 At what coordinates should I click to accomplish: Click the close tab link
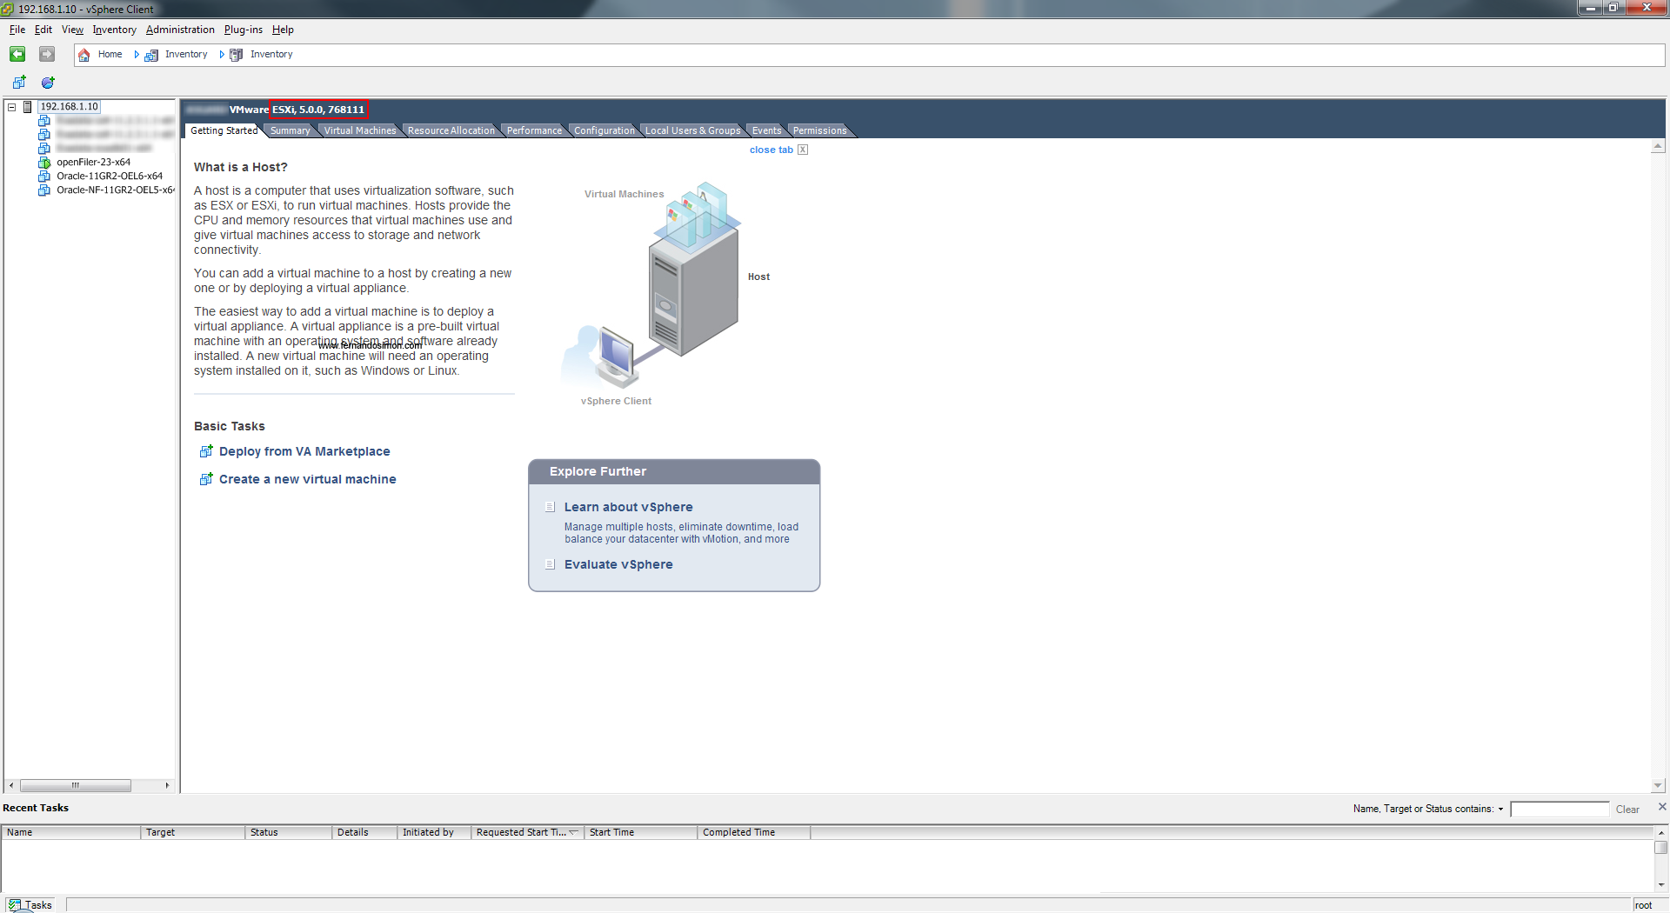coord(771,150)
